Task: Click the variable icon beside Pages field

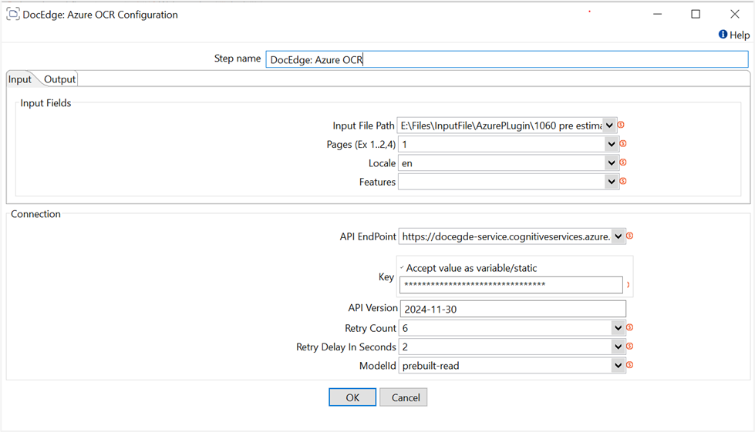Action: (x=623, y=144)
